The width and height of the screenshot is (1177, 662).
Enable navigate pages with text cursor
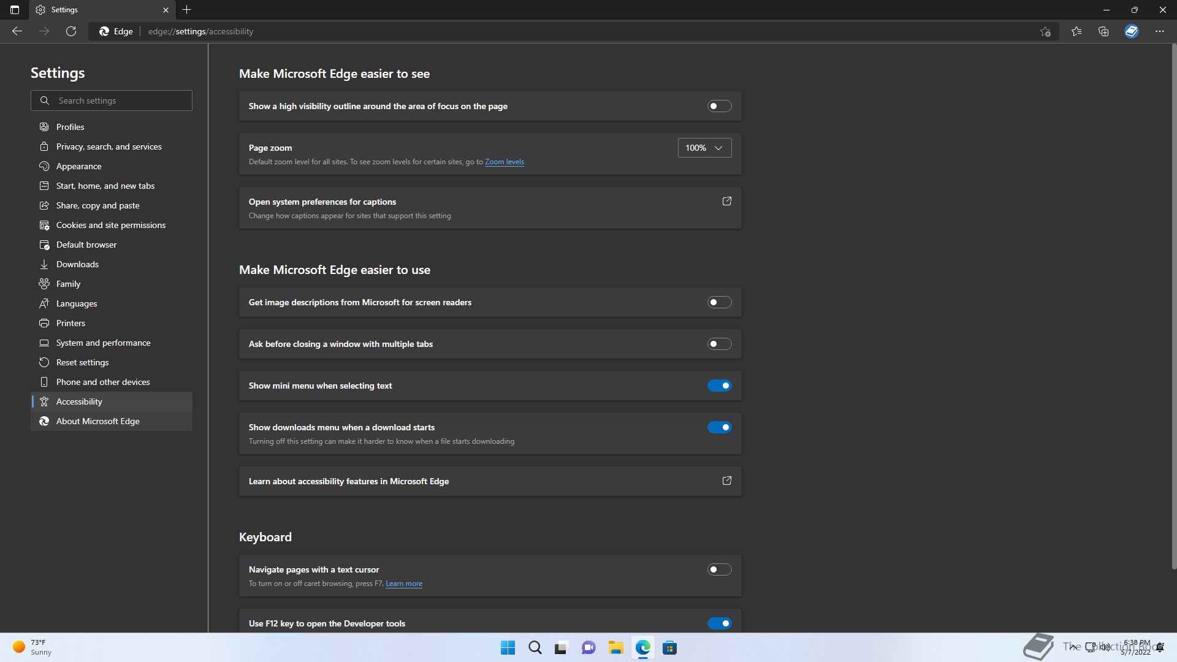[719, 569]
